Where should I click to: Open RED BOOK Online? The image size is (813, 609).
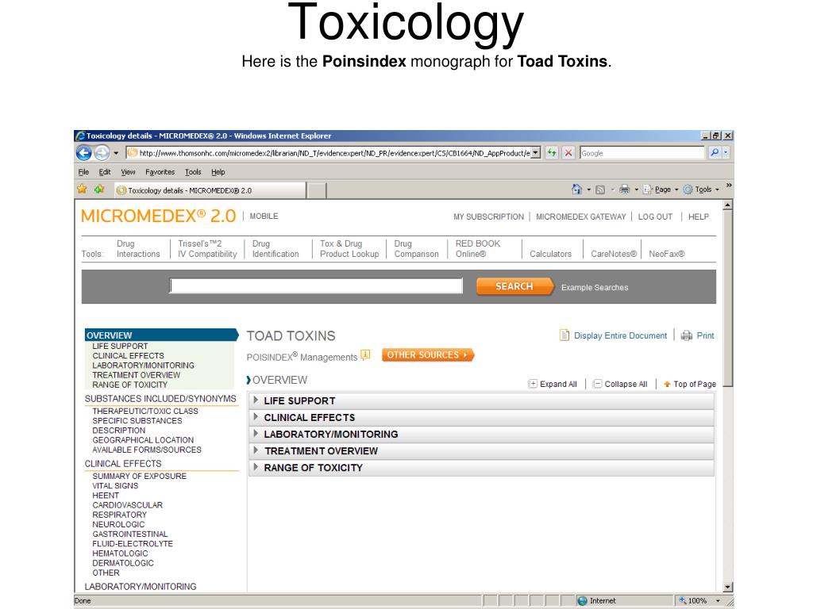pyautogui.click(x=478, y=248)
